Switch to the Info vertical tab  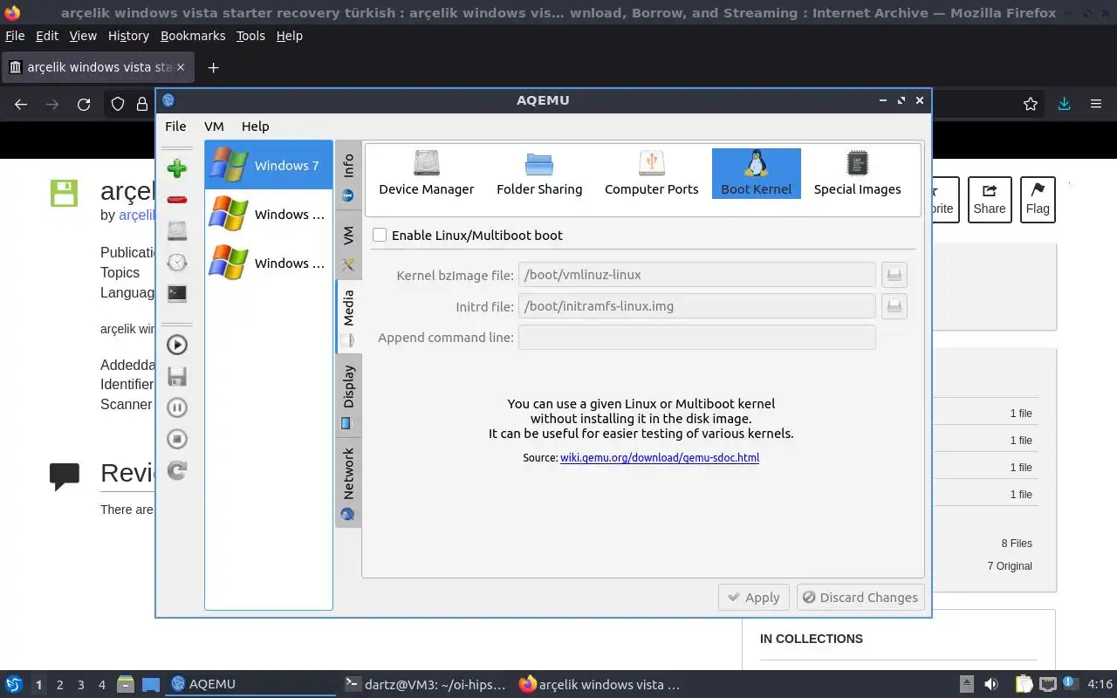click(348, 175)
